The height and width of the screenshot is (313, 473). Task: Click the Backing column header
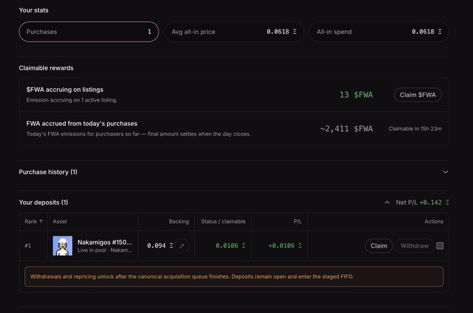pyautogui.click(x=179, y=221)
